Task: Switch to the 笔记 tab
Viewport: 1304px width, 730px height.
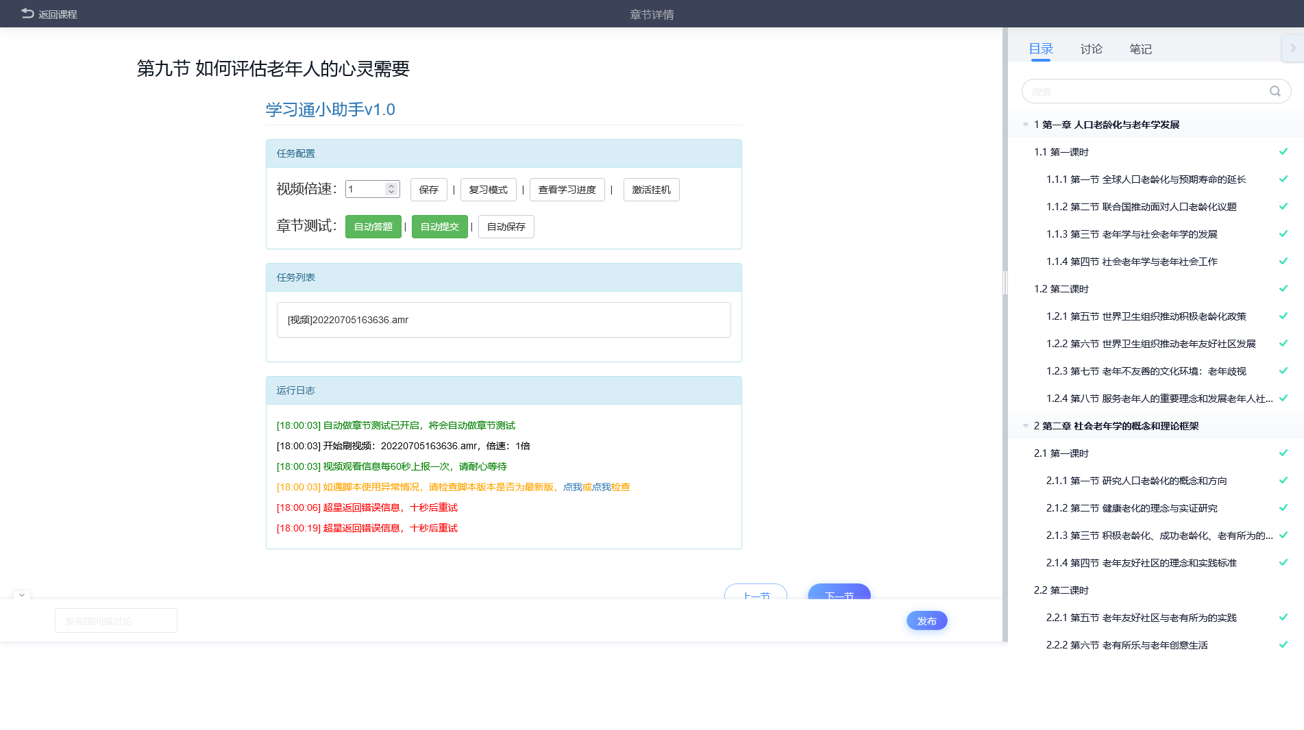Action: (1140, 49)
